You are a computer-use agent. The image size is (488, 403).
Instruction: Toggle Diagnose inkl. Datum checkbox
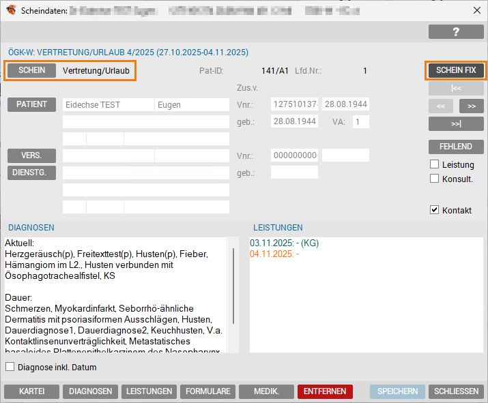point(10,367)
